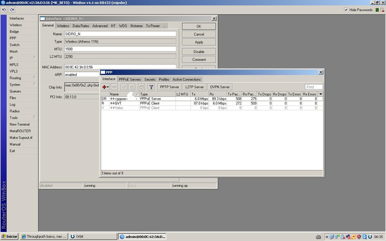The height and width of the screenshot is (241, 386).
Task: Open the Orbit taskbar item
Action: pos(93,237)
